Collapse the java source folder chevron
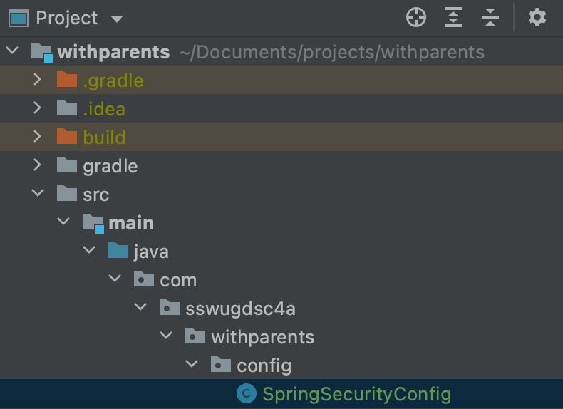Screen dimensions: 563x409 pyautogui.click(x=89, y=250)
